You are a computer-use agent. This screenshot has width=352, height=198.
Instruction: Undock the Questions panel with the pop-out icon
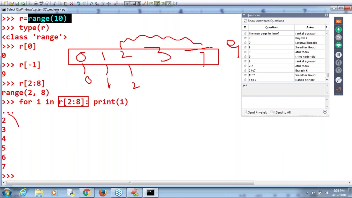[x=326, y=15]
